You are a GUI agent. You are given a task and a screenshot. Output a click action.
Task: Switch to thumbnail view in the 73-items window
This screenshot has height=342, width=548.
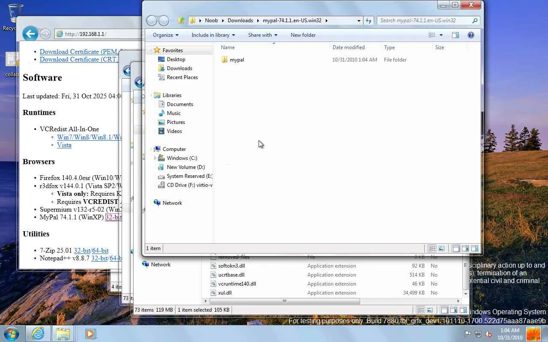[x=430, y=310]
